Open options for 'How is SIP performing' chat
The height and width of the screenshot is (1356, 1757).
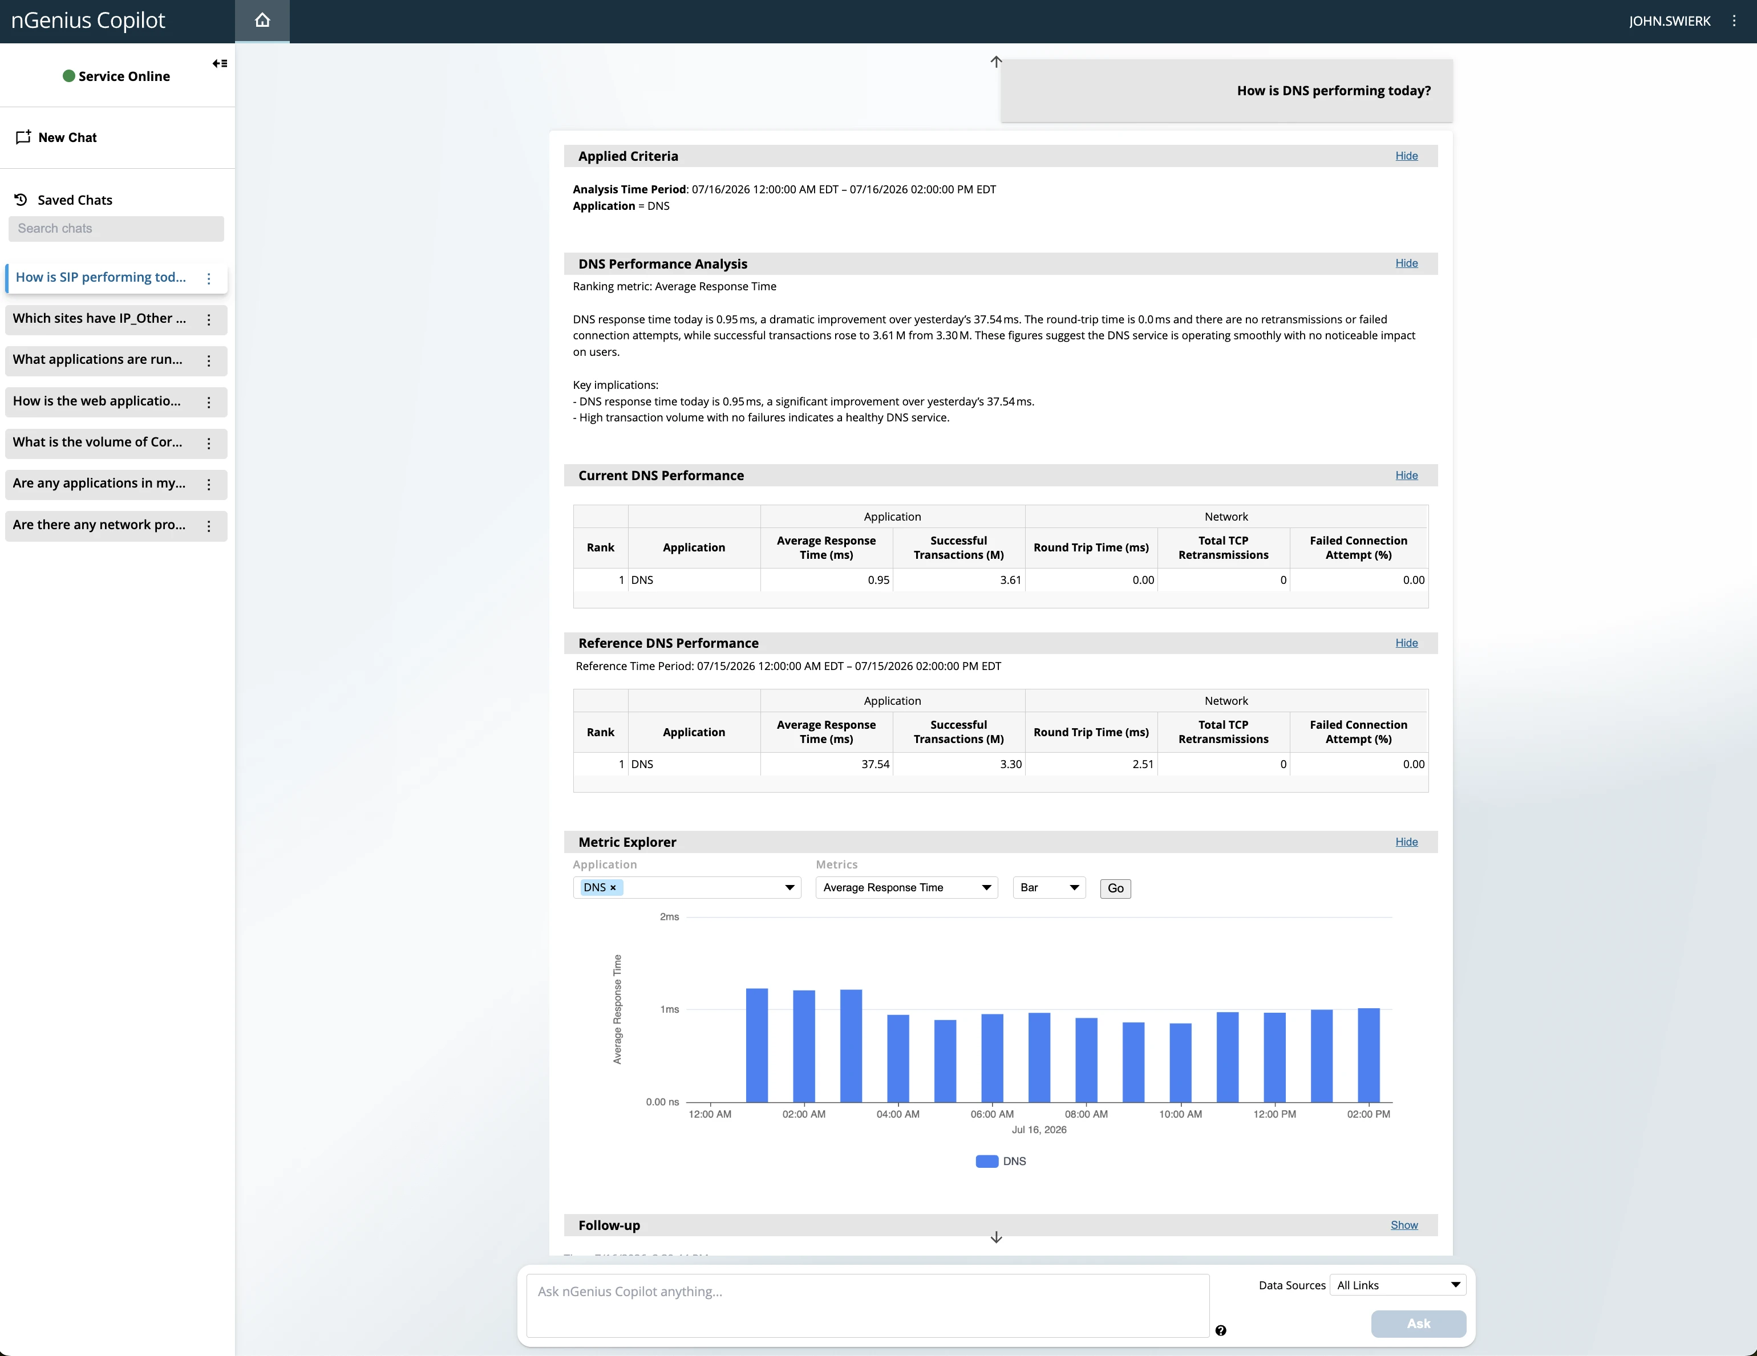pos(209,278)
